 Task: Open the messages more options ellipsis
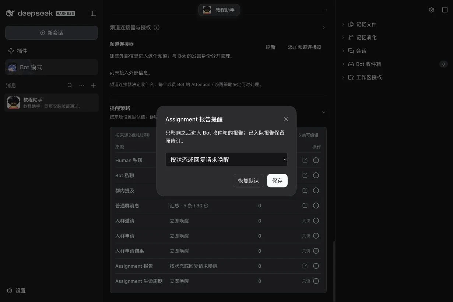pos(82,85)
